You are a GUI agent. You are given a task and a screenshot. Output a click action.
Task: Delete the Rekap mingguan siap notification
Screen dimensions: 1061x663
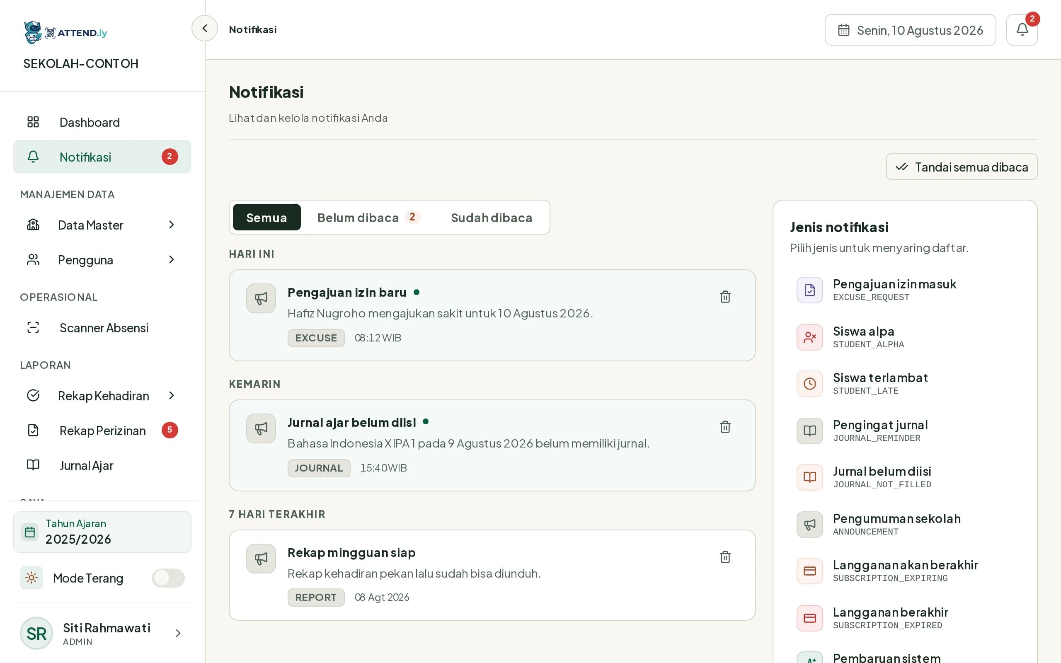[725, 557]
